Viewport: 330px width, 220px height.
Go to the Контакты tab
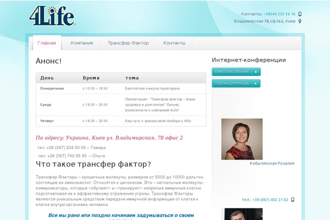pyautogui.click(x=174, y=43)
